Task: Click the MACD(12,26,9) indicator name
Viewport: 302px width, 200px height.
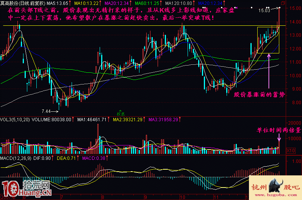Action: click(x=16, y=158)
